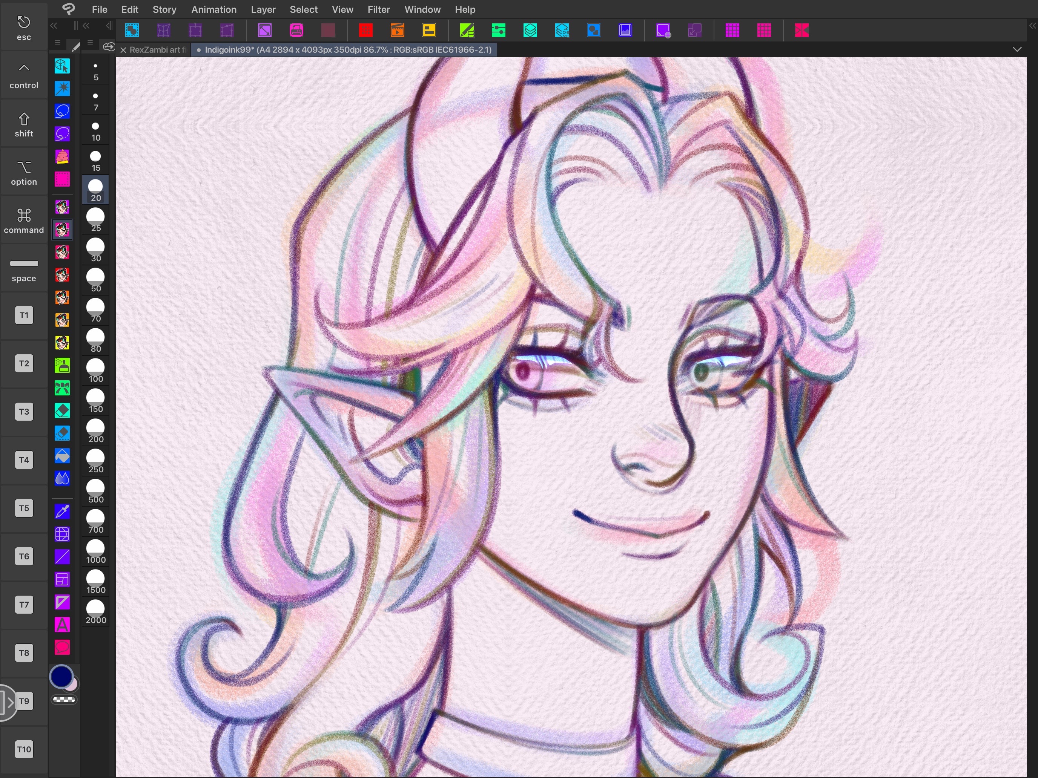1038x778 pixels.
Task: Tap the T1 edge keyboard key
Action: coord(24,315)
